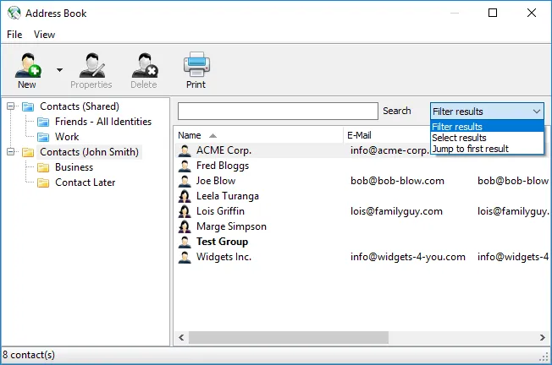Open the Properties toolbar icon
Screen dimensions: 552x365
coord(91,66)
